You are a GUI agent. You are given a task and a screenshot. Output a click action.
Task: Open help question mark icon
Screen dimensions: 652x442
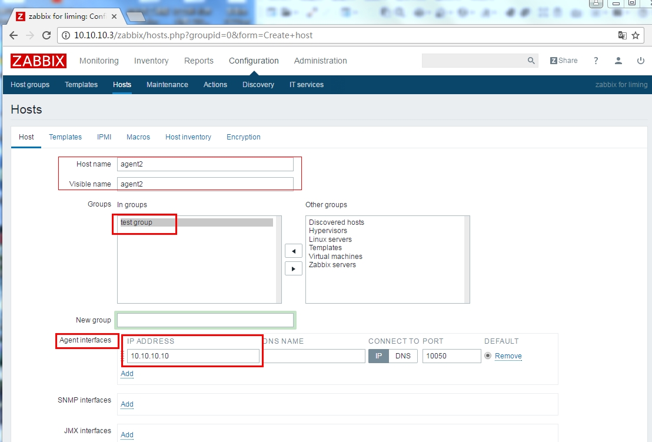click(596, 61)
